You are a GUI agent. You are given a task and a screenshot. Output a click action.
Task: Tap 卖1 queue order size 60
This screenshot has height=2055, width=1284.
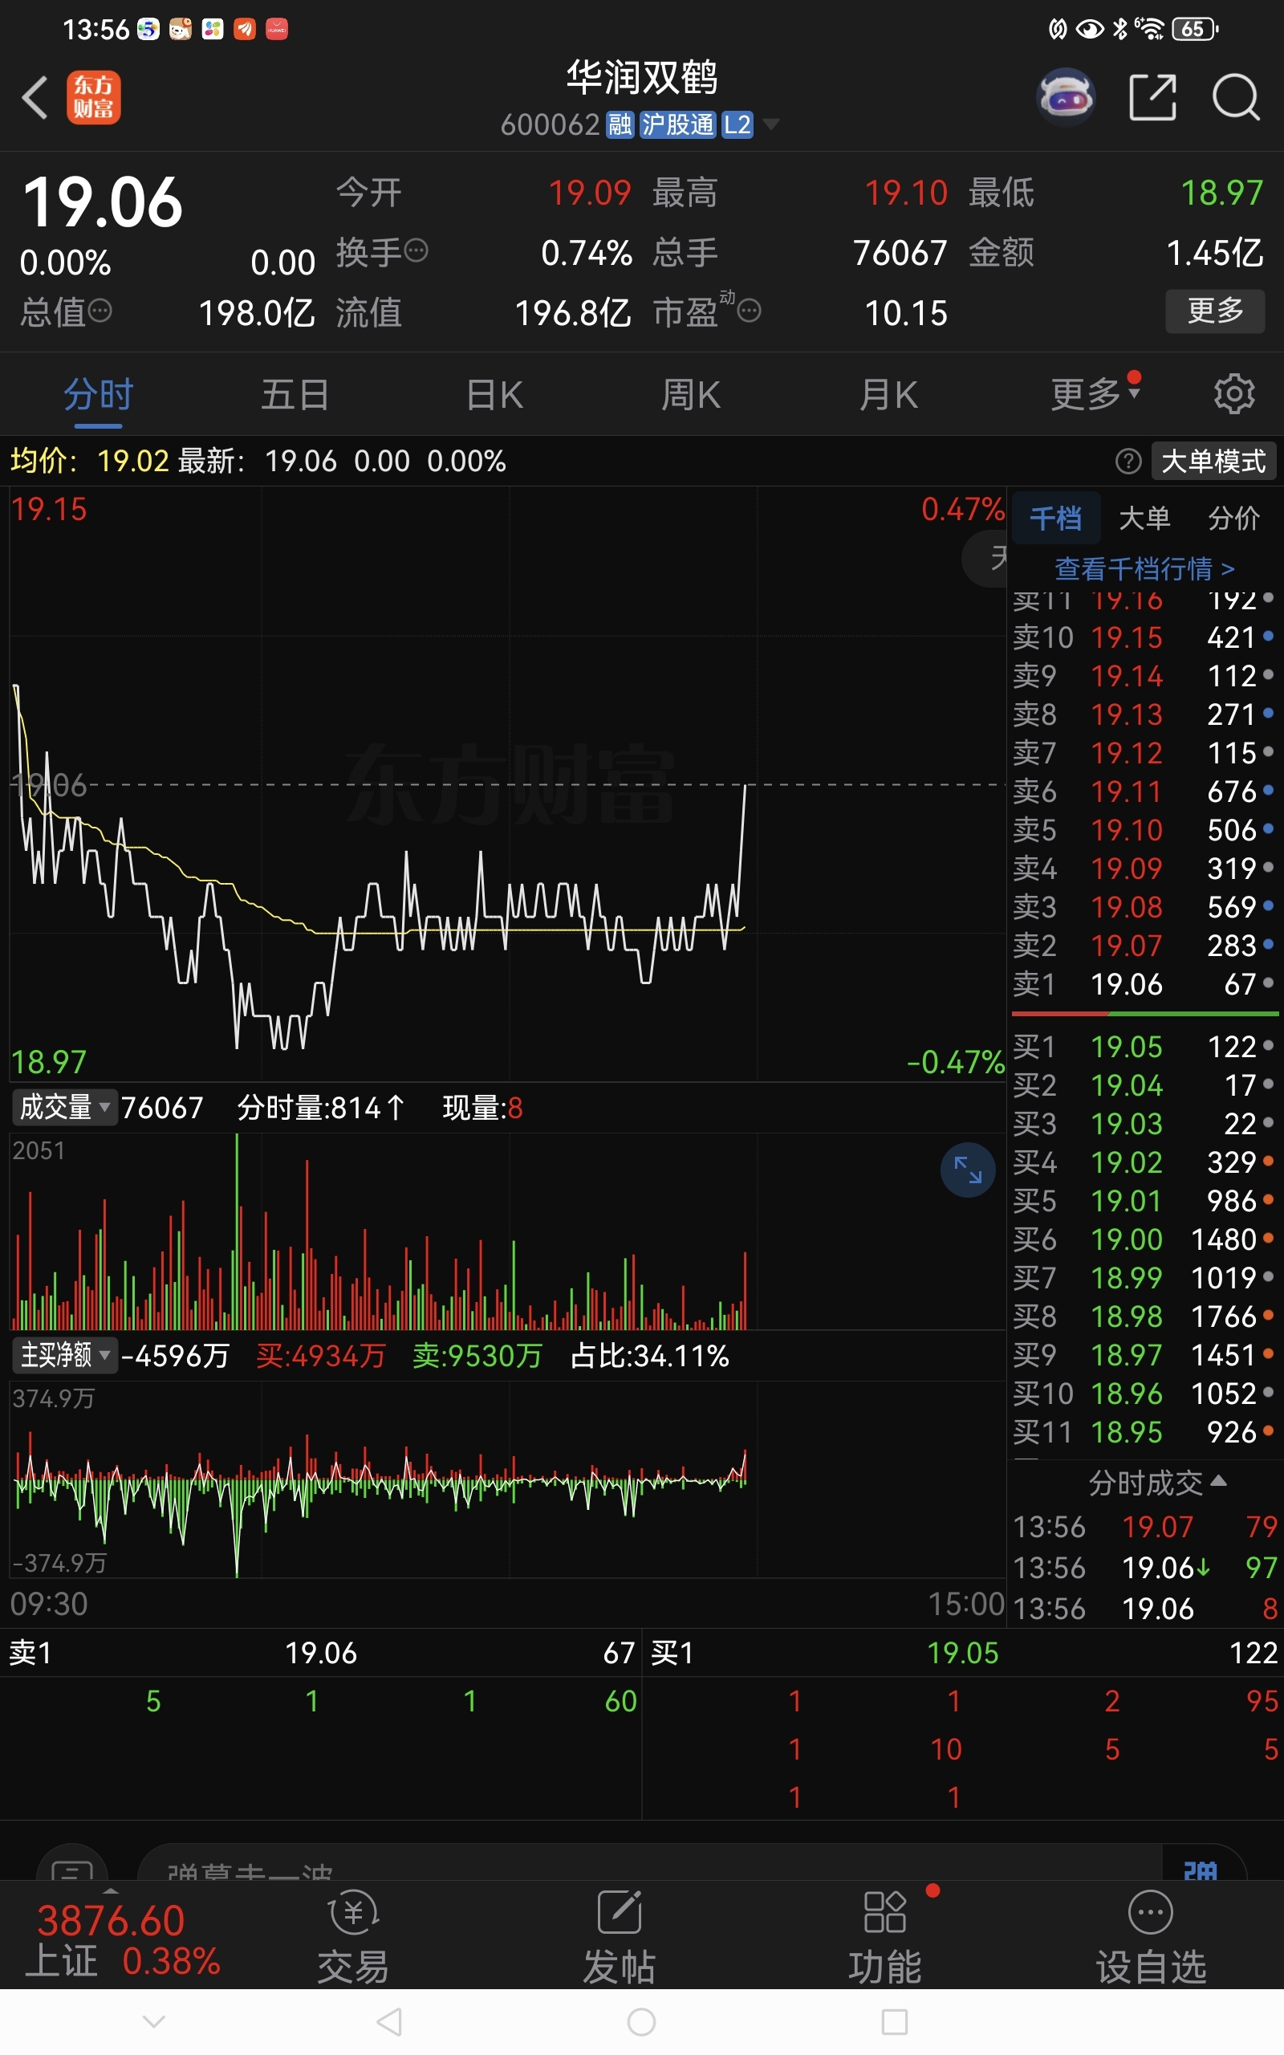[621, 1701]
